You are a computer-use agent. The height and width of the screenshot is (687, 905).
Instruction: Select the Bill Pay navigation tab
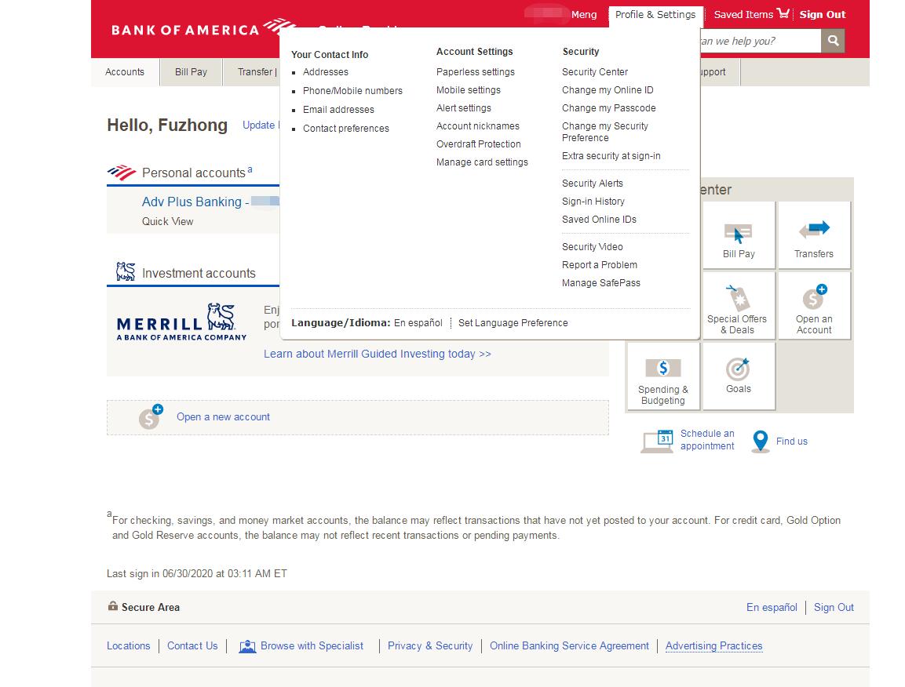(x=191, y=72)
